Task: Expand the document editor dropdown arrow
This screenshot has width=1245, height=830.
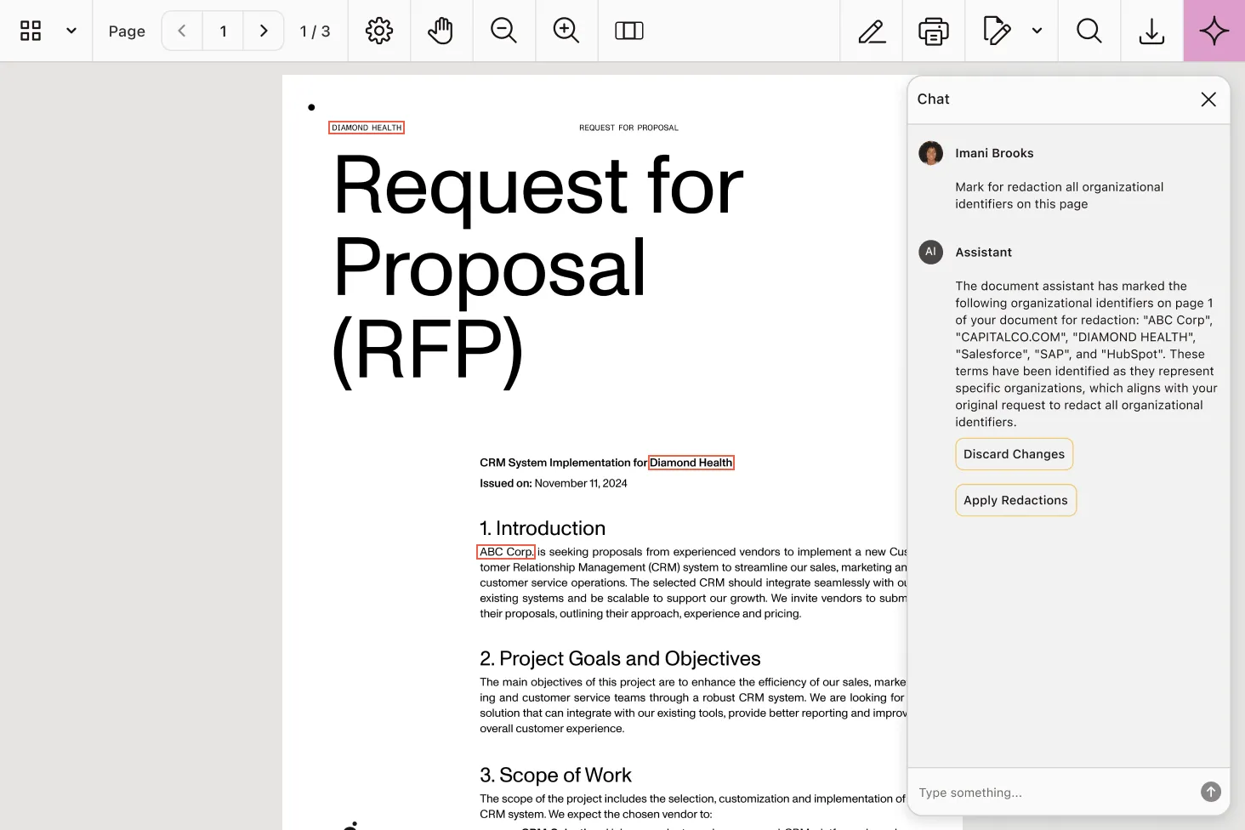Action: (x=1037, y=31)
